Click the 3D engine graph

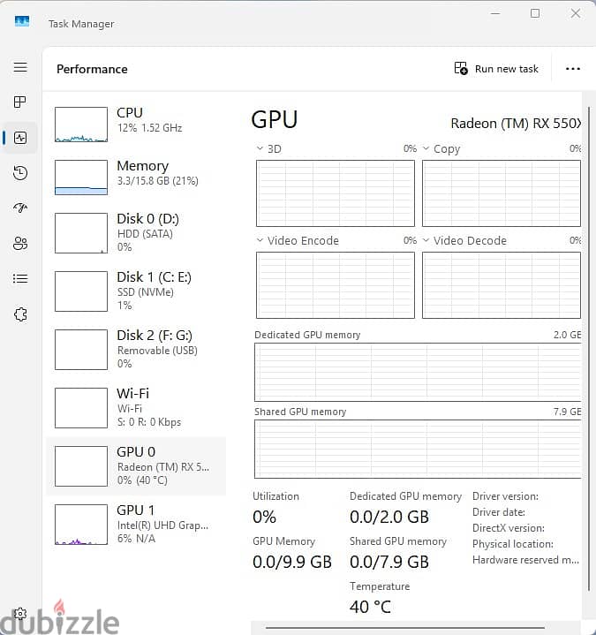coord(336,193)
